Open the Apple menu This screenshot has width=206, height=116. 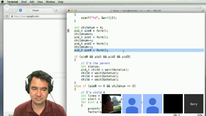[2, 2]
